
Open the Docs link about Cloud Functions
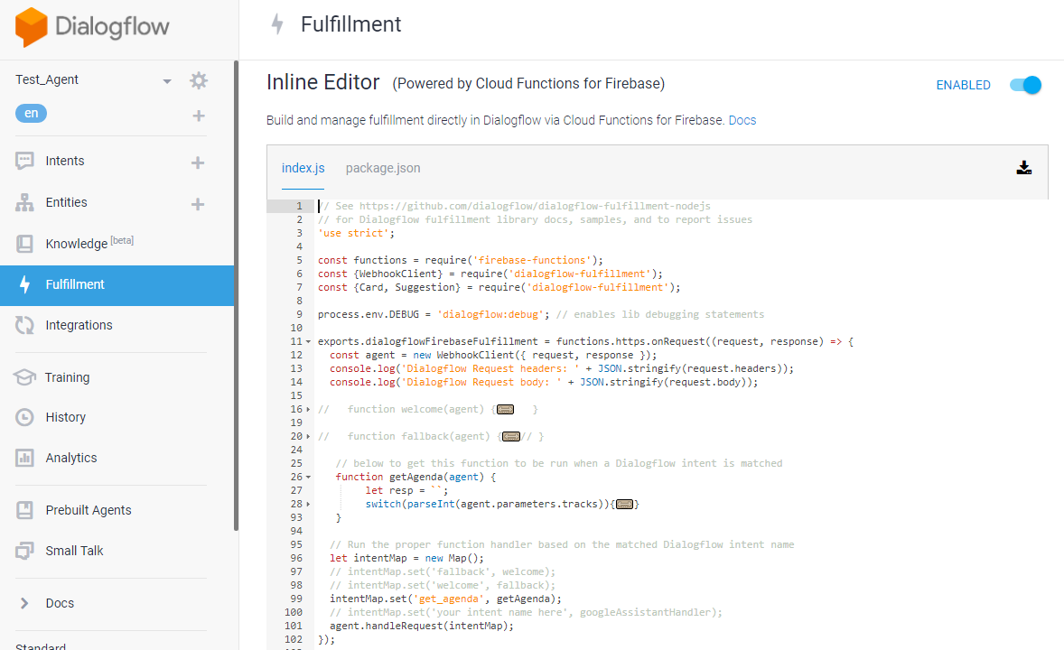click(742, 119)
